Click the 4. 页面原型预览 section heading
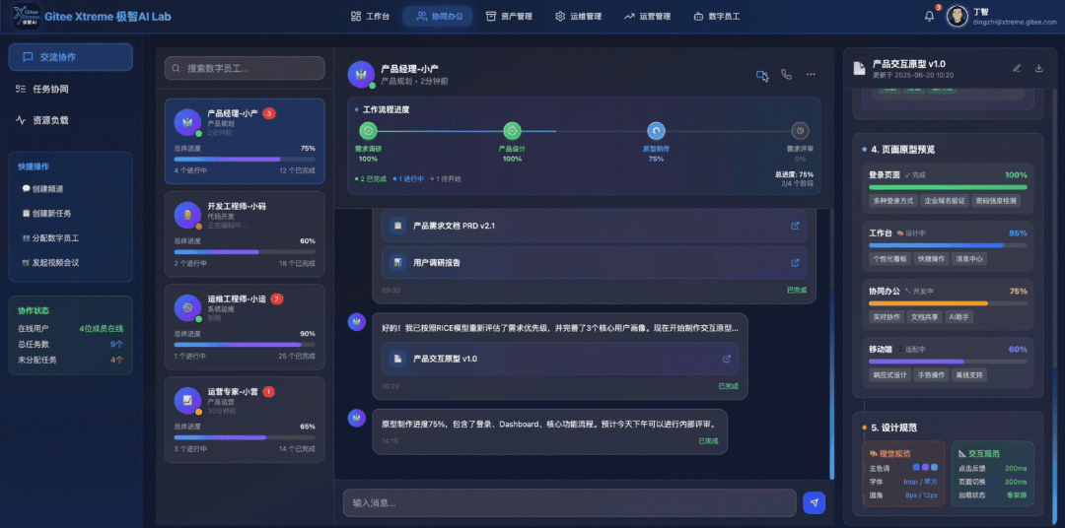 902,150
